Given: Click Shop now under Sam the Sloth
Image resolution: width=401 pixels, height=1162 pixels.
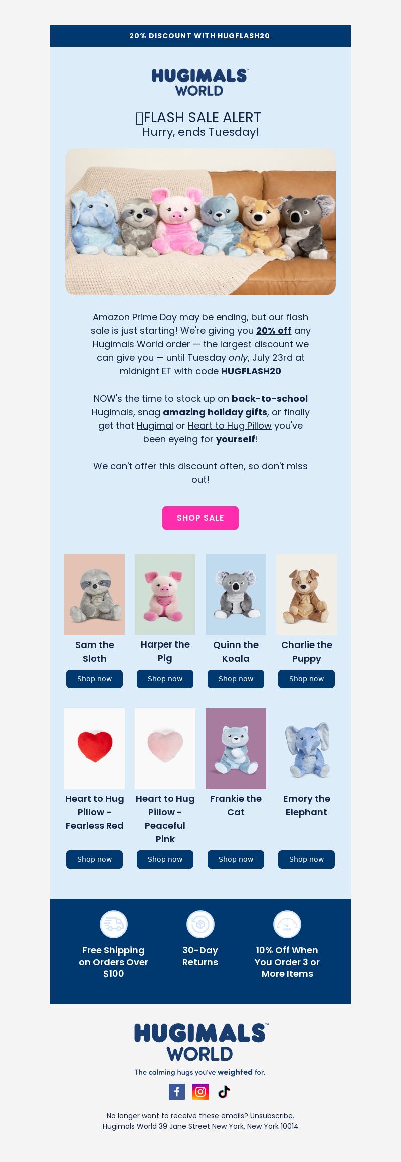Looking at the screenshot, I should coord(94,679).
